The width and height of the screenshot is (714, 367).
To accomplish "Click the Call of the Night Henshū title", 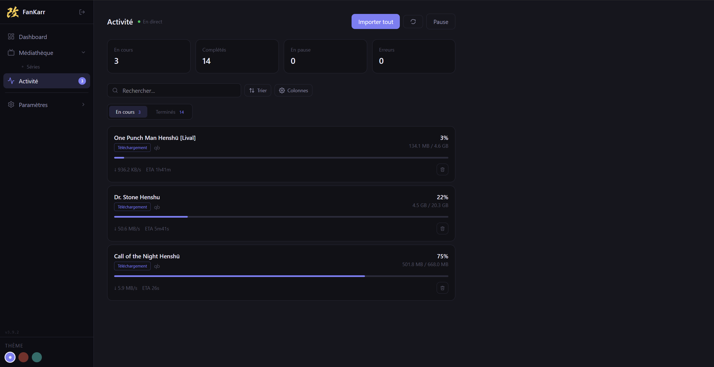I will [x=147, y=256].
